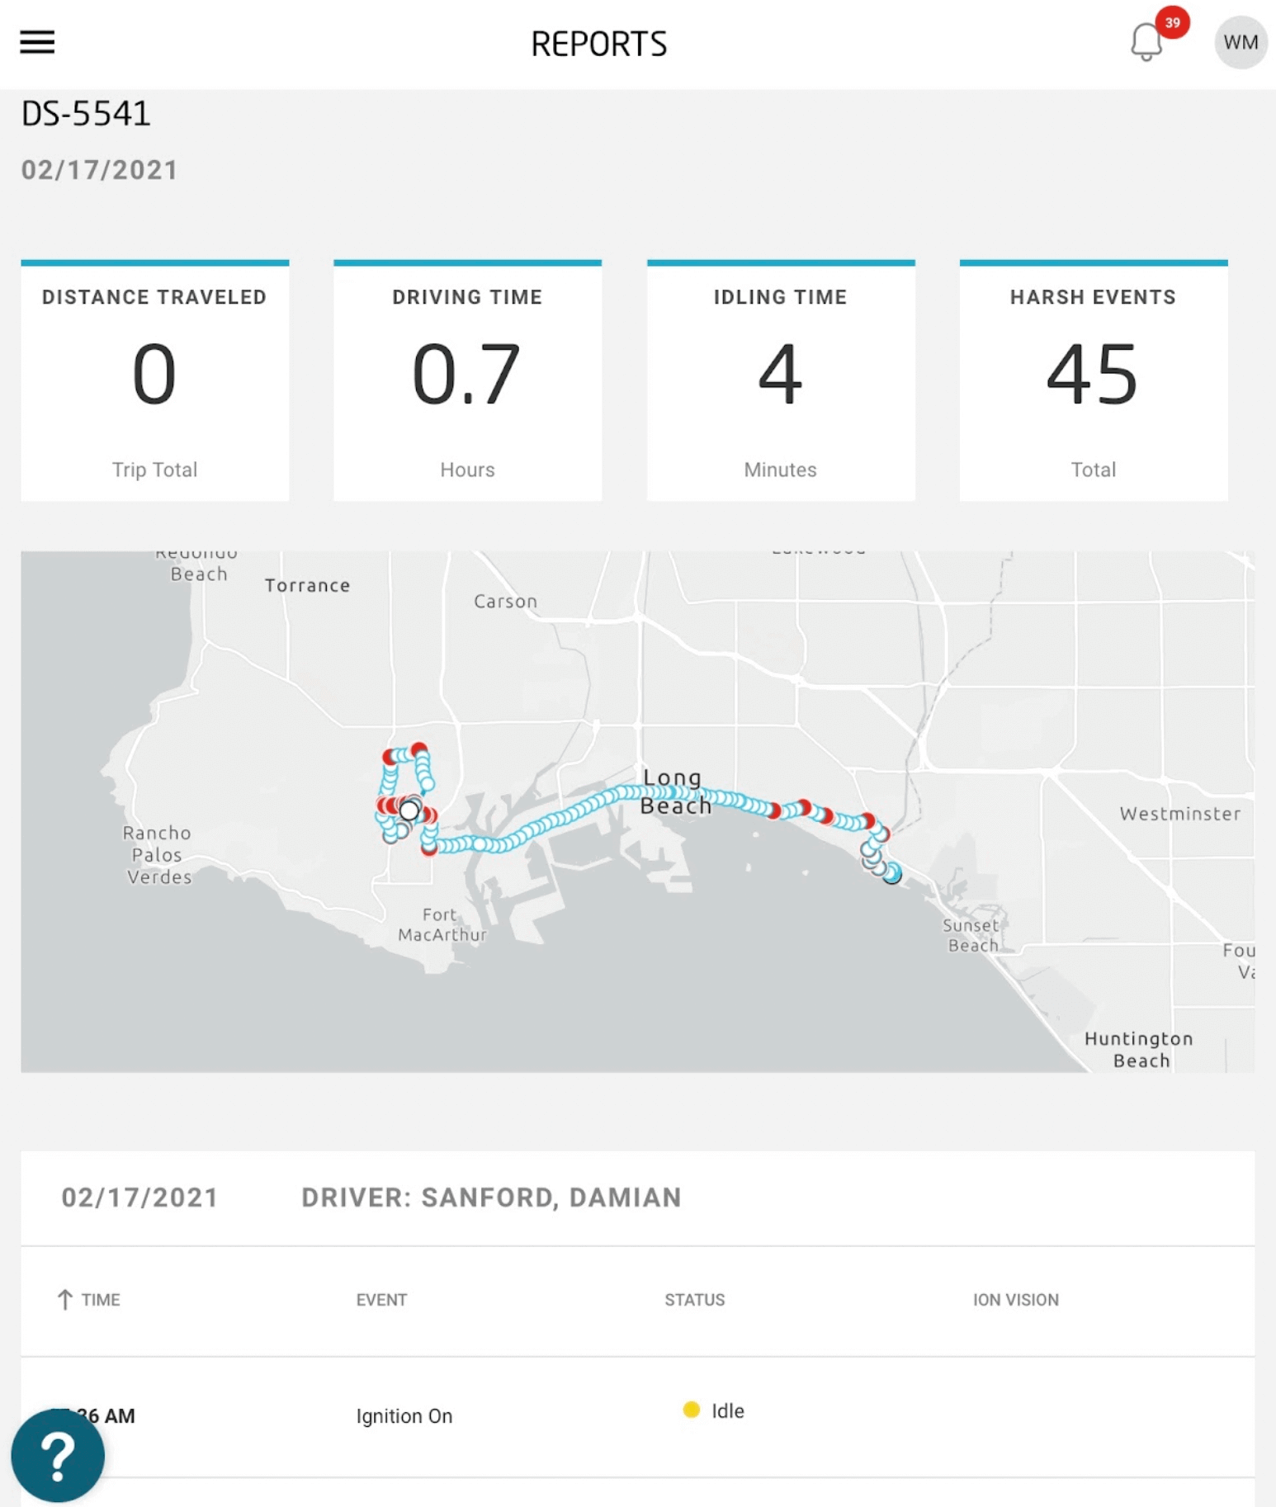Select the Ignition On event row
This screenshot has height=1507, width=1276.
[x=637, y=1416]
